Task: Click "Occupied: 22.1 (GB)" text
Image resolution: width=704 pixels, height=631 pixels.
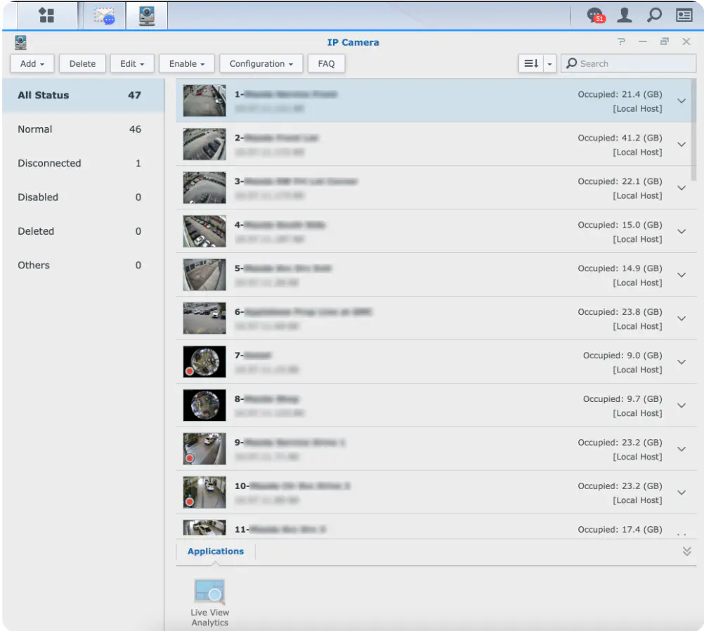Action: click(x=620, y=181)
